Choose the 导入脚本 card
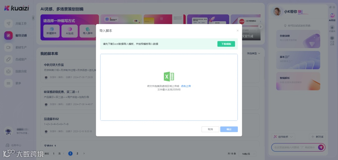The height and width of the screenshot is (160, 338). click(88, 31)
